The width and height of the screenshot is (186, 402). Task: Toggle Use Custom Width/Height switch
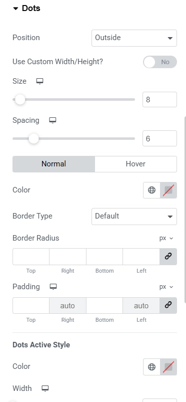(x=160, y=62)
